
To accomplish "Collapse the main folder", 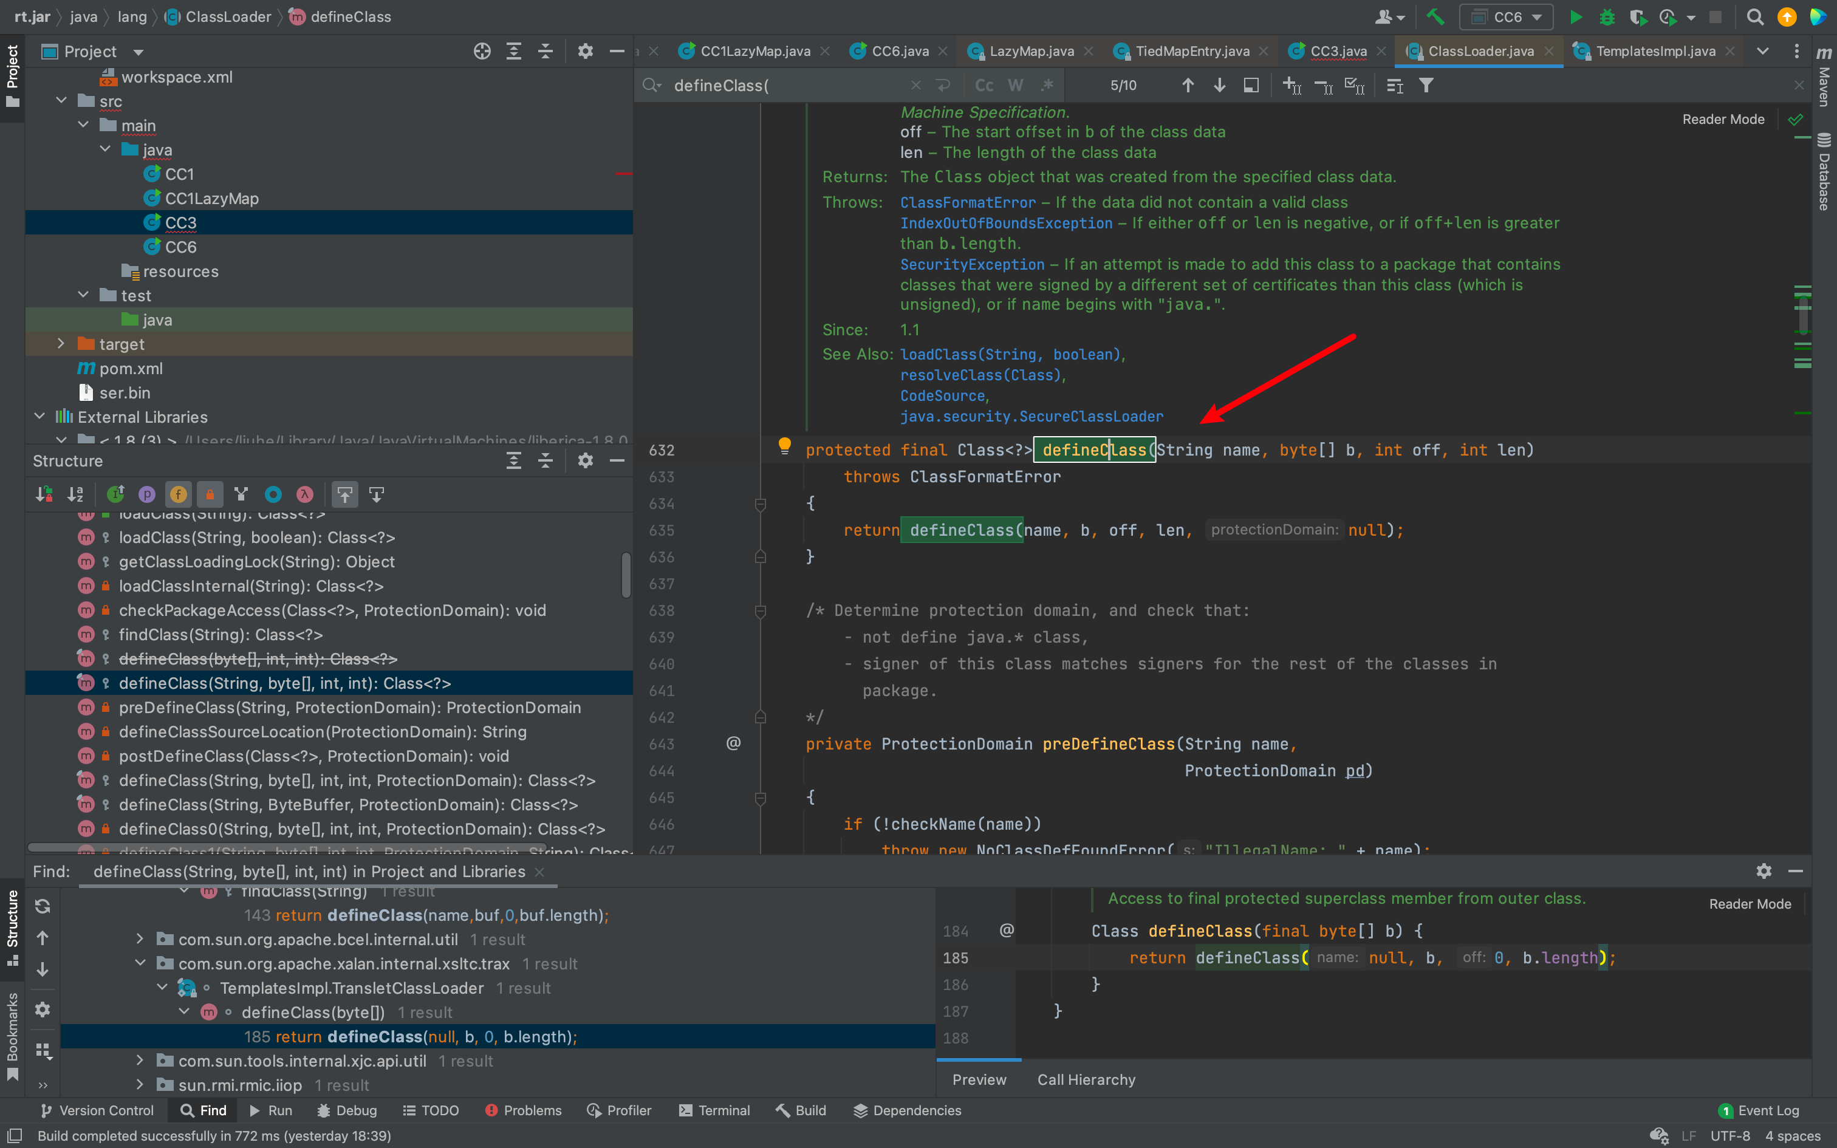I will point(83,125).
